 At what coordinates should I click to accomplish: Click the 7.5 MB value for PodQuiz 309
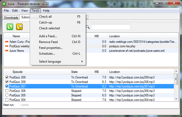[104, 77]
